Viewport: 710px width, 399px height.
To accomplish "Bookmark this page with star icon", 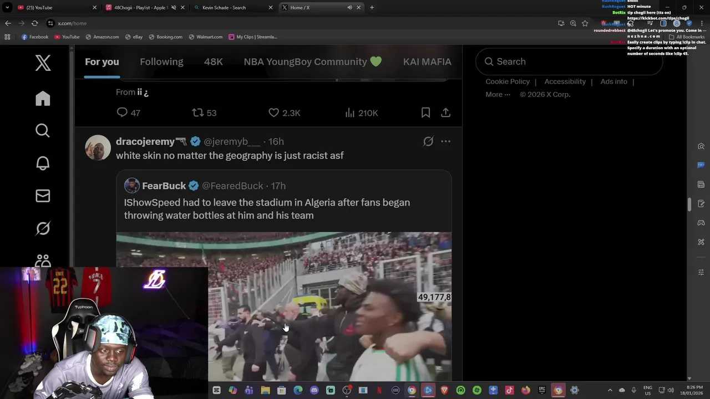I will pyautogui.click(x=585, y=23).
